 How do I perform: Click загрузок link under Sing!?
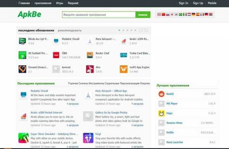click(x=137, y=146)
